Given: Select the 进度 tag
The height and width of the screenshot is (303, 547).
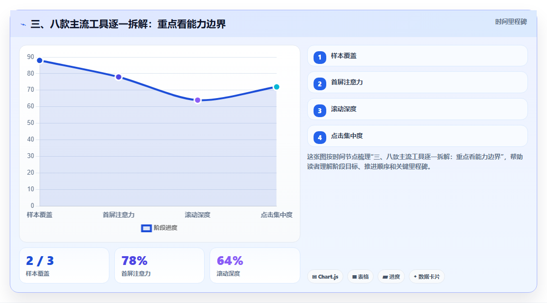Looking at the screenshot, I should pos(391,277).
